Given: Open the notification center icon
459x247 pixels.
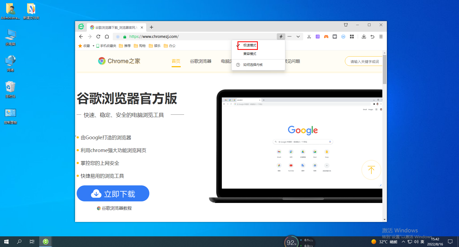Looking at the screenshot, I should tap(450, 242).
